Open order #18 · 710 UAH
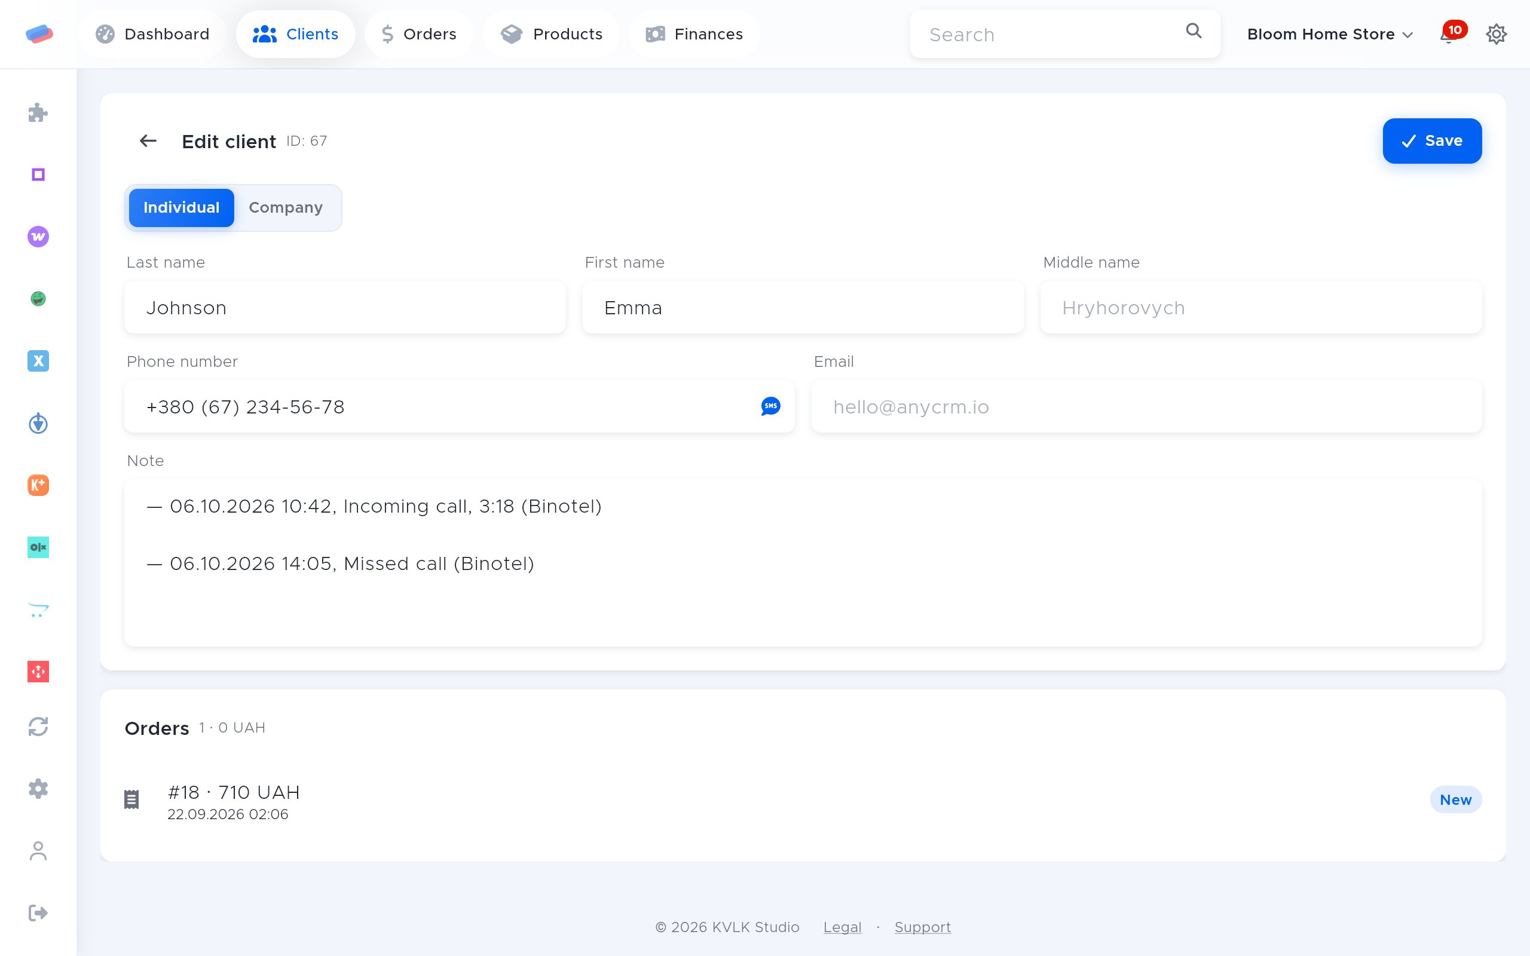 [x=803, y=801]
